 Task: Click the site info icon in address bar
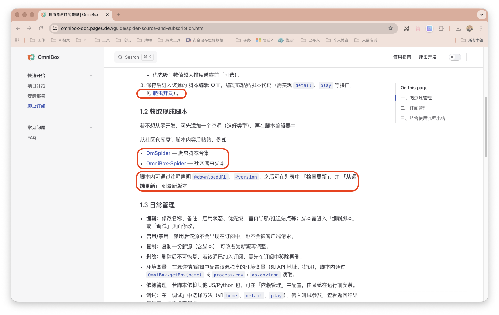click(x=54, y=28)
